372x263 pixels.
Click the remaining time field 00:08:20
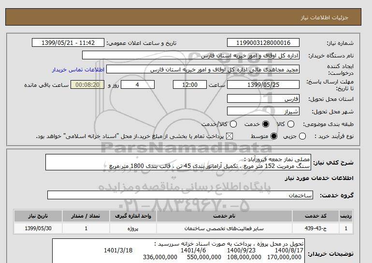pos(87,84)
